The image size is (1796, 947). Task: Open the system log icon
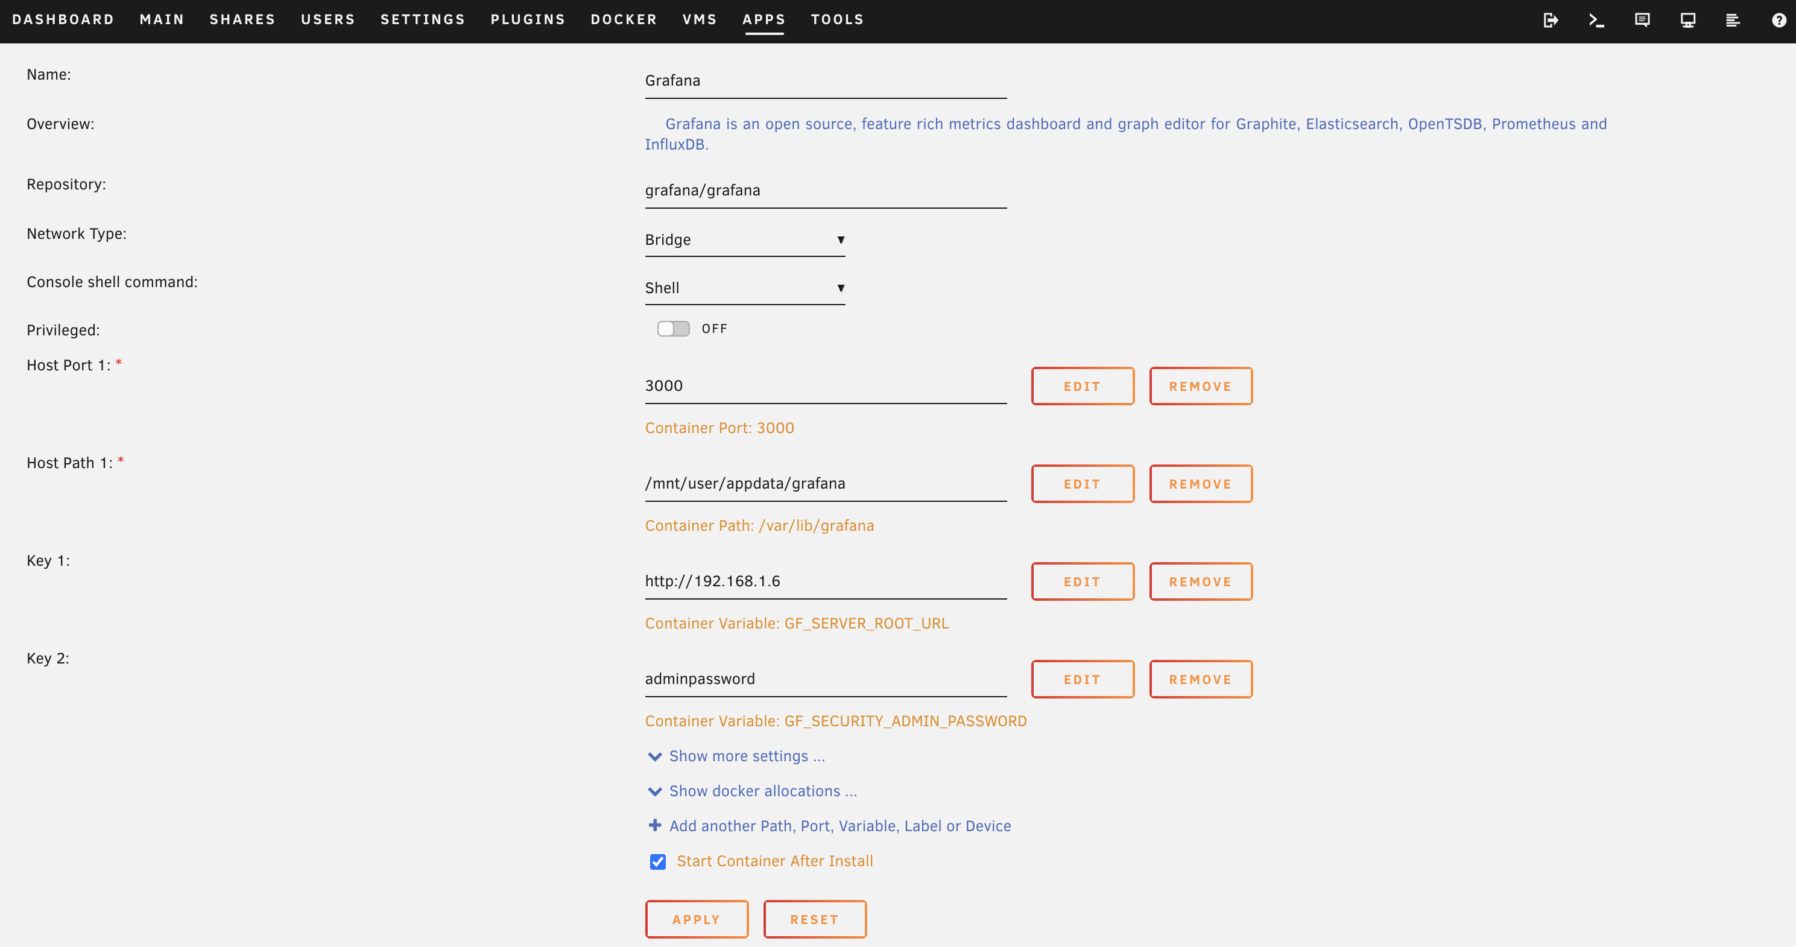pos(1733,21)
